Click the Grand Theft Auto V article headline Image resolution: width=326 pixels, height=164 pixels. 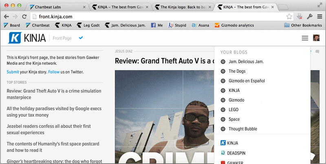(165, 61)
